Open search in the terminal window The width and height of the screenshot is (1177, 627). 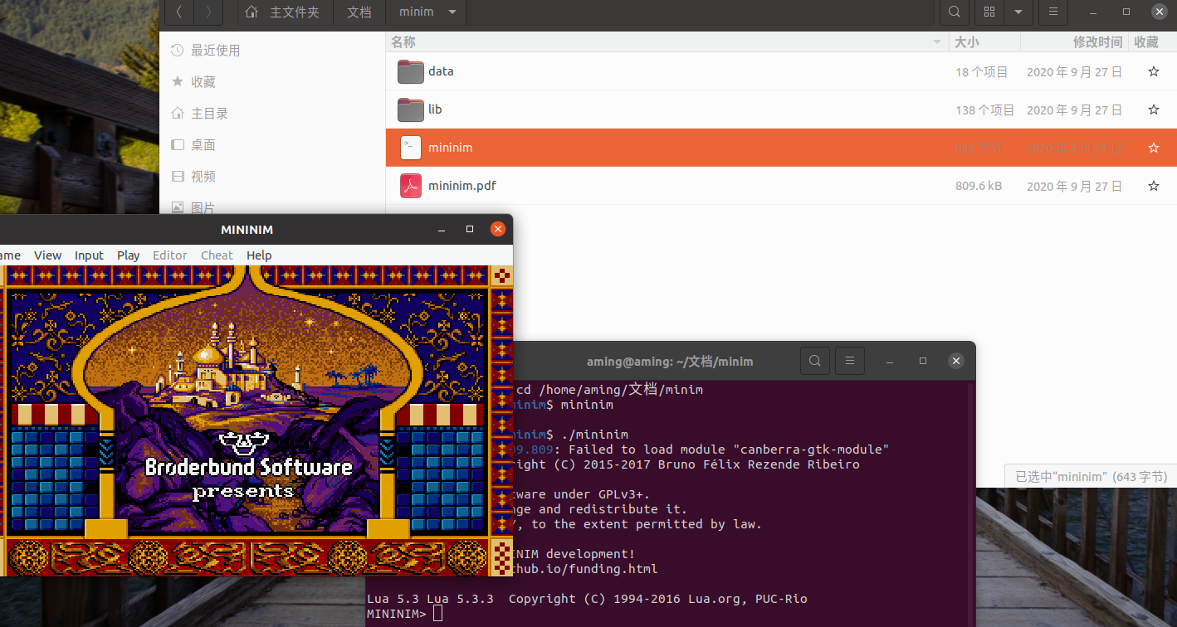click(x=815, y=361)
